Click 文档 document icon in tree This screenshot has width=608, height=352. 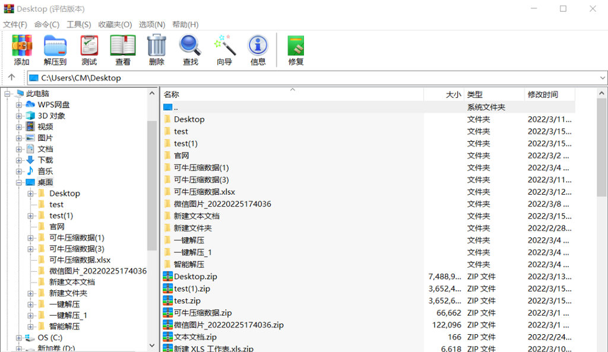30,149
